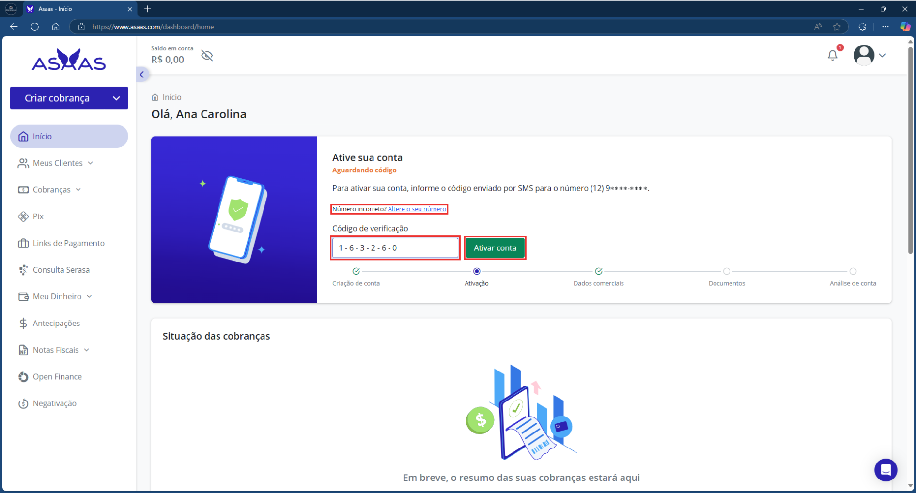The image size is (917, 494).
Task: Go to Negativação in the sidebar
Action: point(54,403)
